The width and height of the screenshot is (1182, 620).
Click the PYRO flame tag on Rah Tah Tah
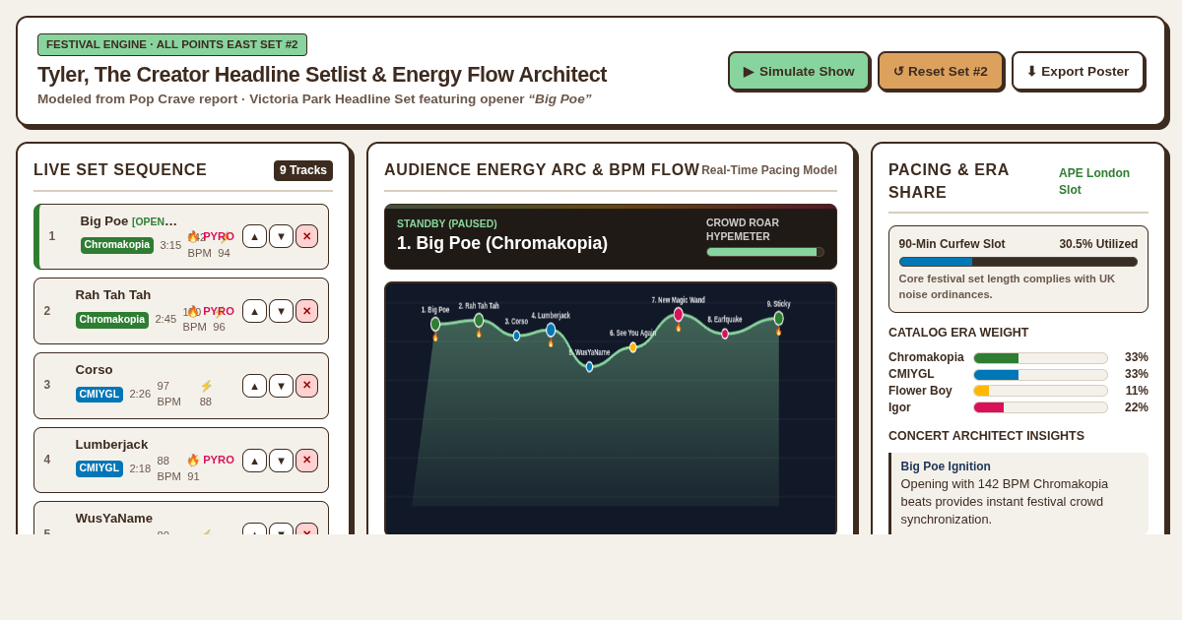click(211, 311)
